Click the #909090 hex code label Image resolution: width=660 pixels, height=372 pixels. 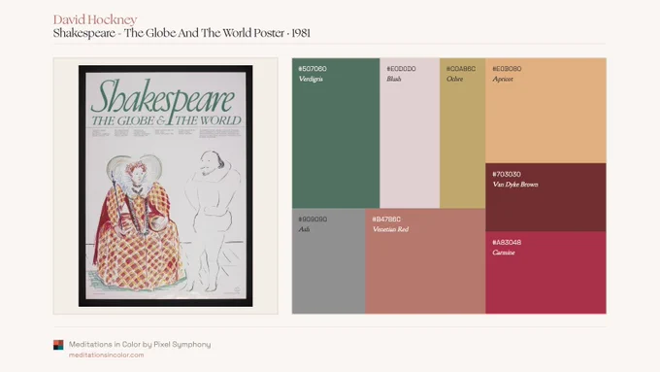pos(313,220)
